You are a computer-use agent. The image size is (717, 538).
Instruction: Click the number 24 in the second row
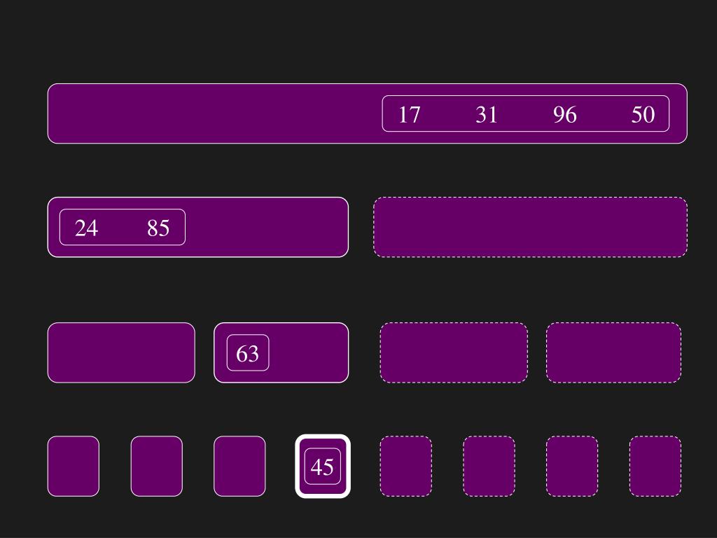(86, 228)
